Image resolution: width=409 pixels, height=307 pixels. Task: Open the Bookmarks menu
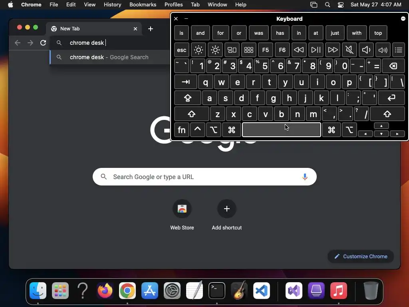point(143,5)
